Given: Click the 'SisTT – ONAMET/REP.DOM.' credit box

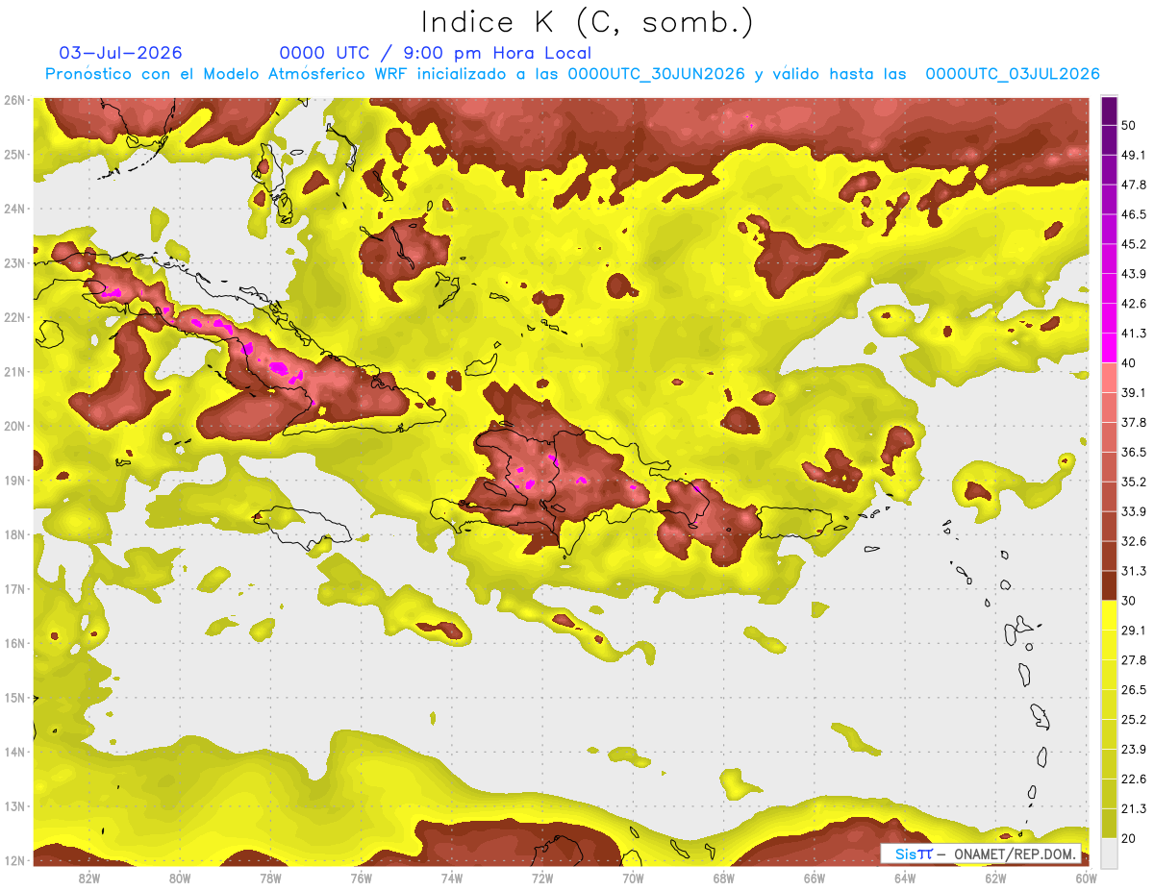Looking at the screenshot, I should tap(981, 854).
